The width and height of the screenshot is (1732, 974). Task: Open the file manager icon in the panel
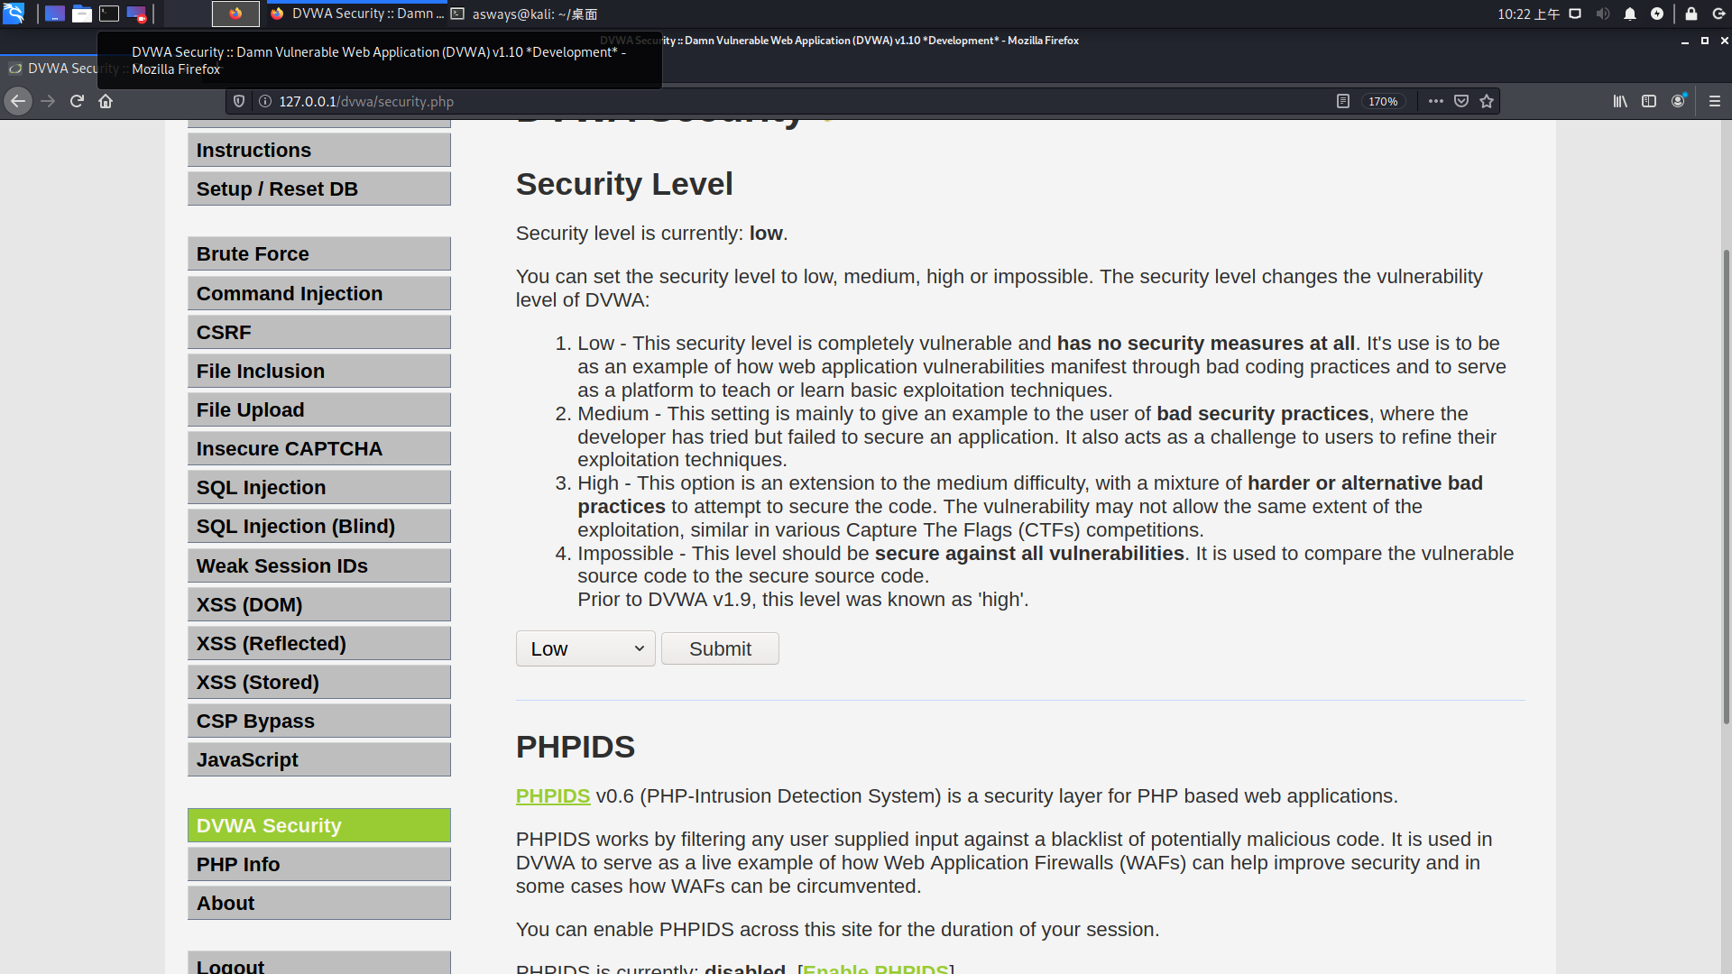click(82, 14)
